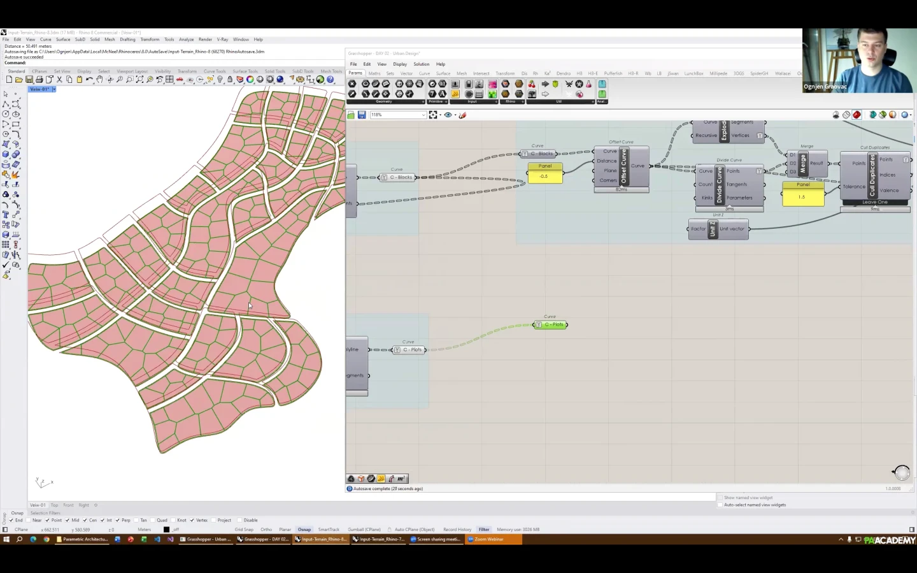Expand the Veiw-01 viewport title dropdown

coord(54,89)
